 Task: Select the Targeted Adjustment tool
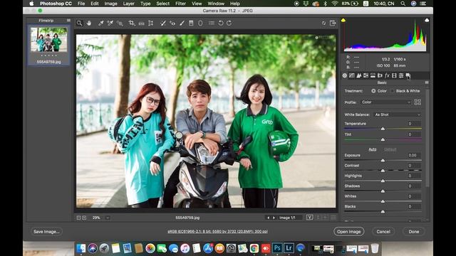tap(120, 23)
